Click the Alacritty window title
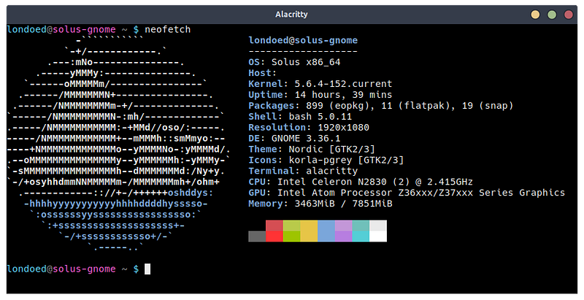 291,15
